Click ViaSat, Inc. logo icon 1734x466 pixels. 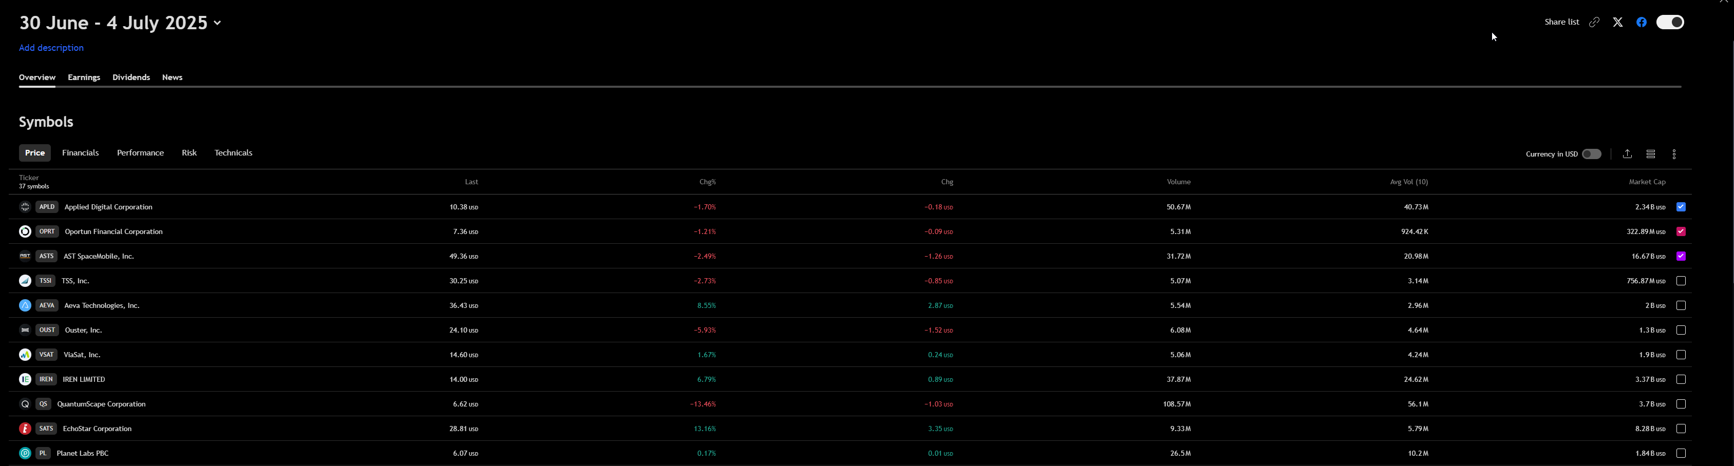pyautogui.click(x=25, y=354)
